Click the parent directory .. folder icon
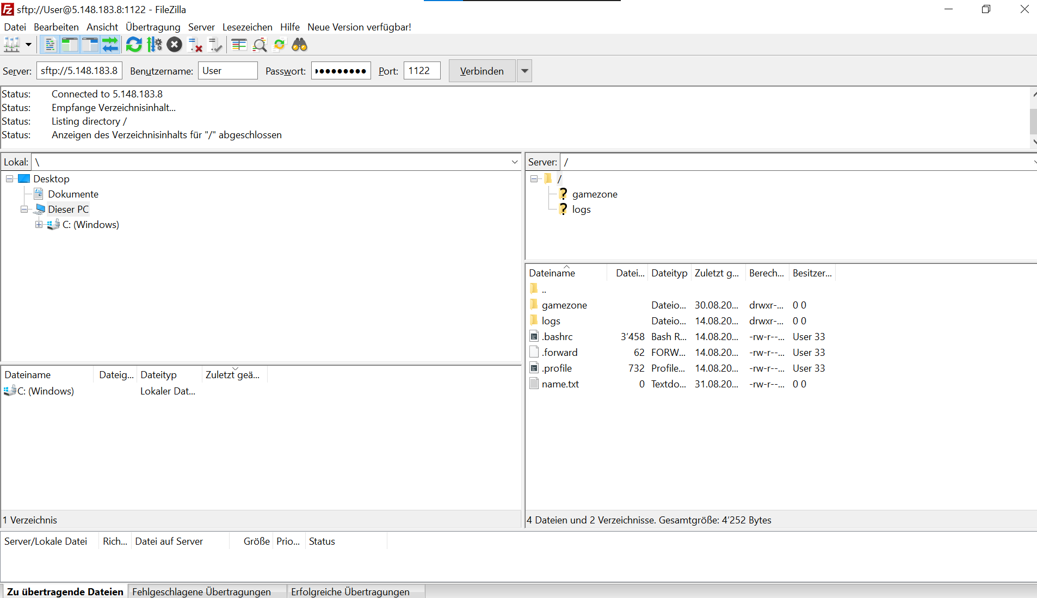Viewport: 1037px width, 598px height. [534, 288]
